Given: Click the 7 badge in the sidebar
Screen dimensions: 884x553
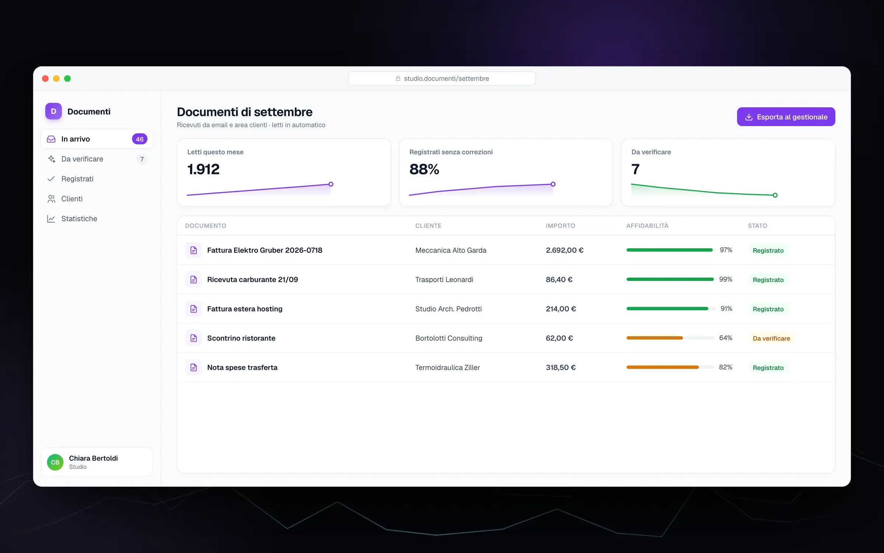Looking at the screenshot, I should [142, 159].
